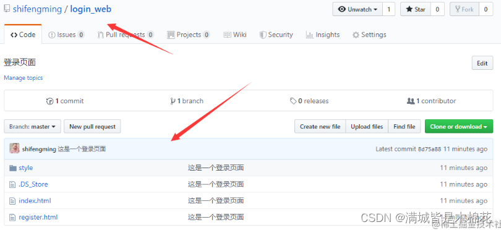Image resolution: width=501 pixels, height=230 pixels.
Task: Click the shifengming avatar thumbnail
Action: click(x=14, y=148)
